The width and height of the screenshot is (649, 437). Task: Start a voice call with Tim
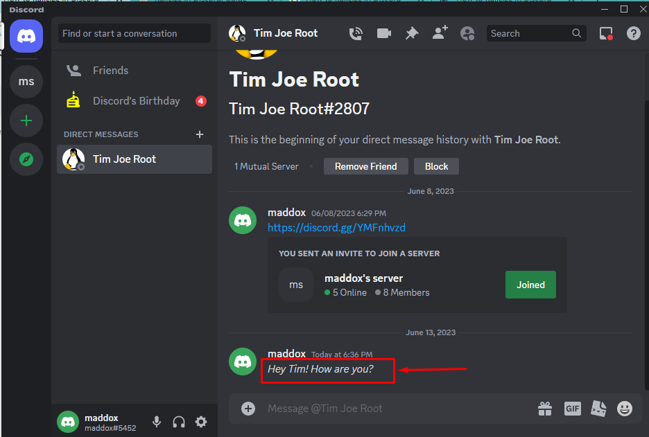click(356, 33)
